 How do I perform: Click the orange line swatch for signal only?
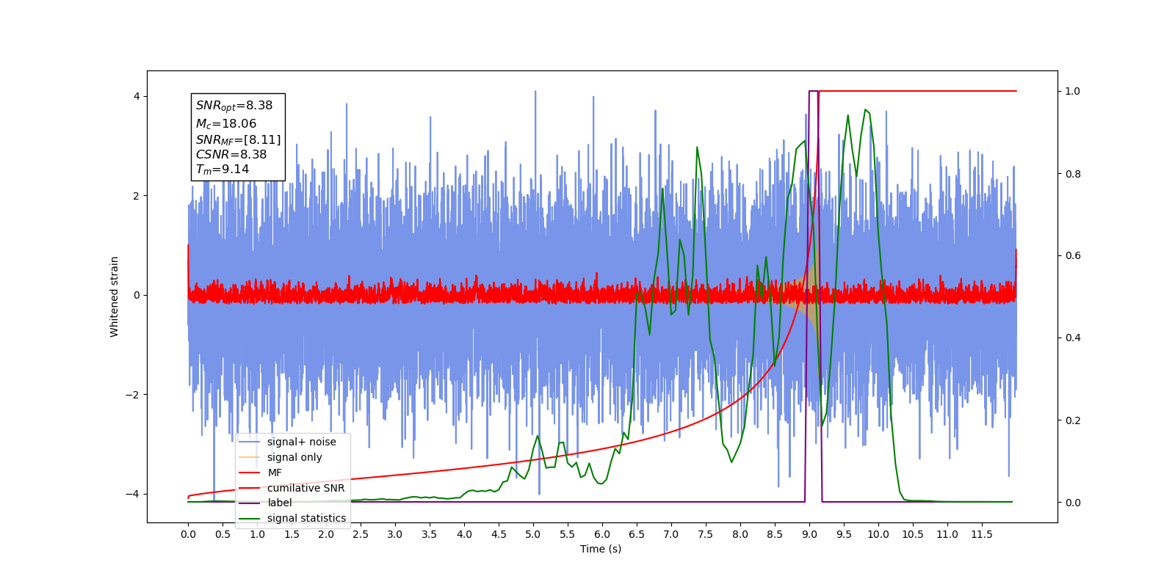[250, 457]
